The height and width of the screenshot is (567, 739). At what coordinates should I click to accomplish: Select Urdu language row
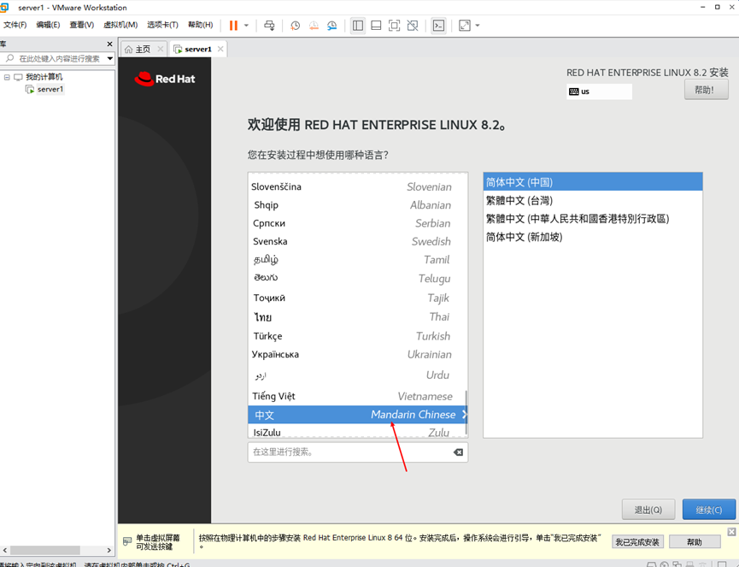(x=357, y=375)
